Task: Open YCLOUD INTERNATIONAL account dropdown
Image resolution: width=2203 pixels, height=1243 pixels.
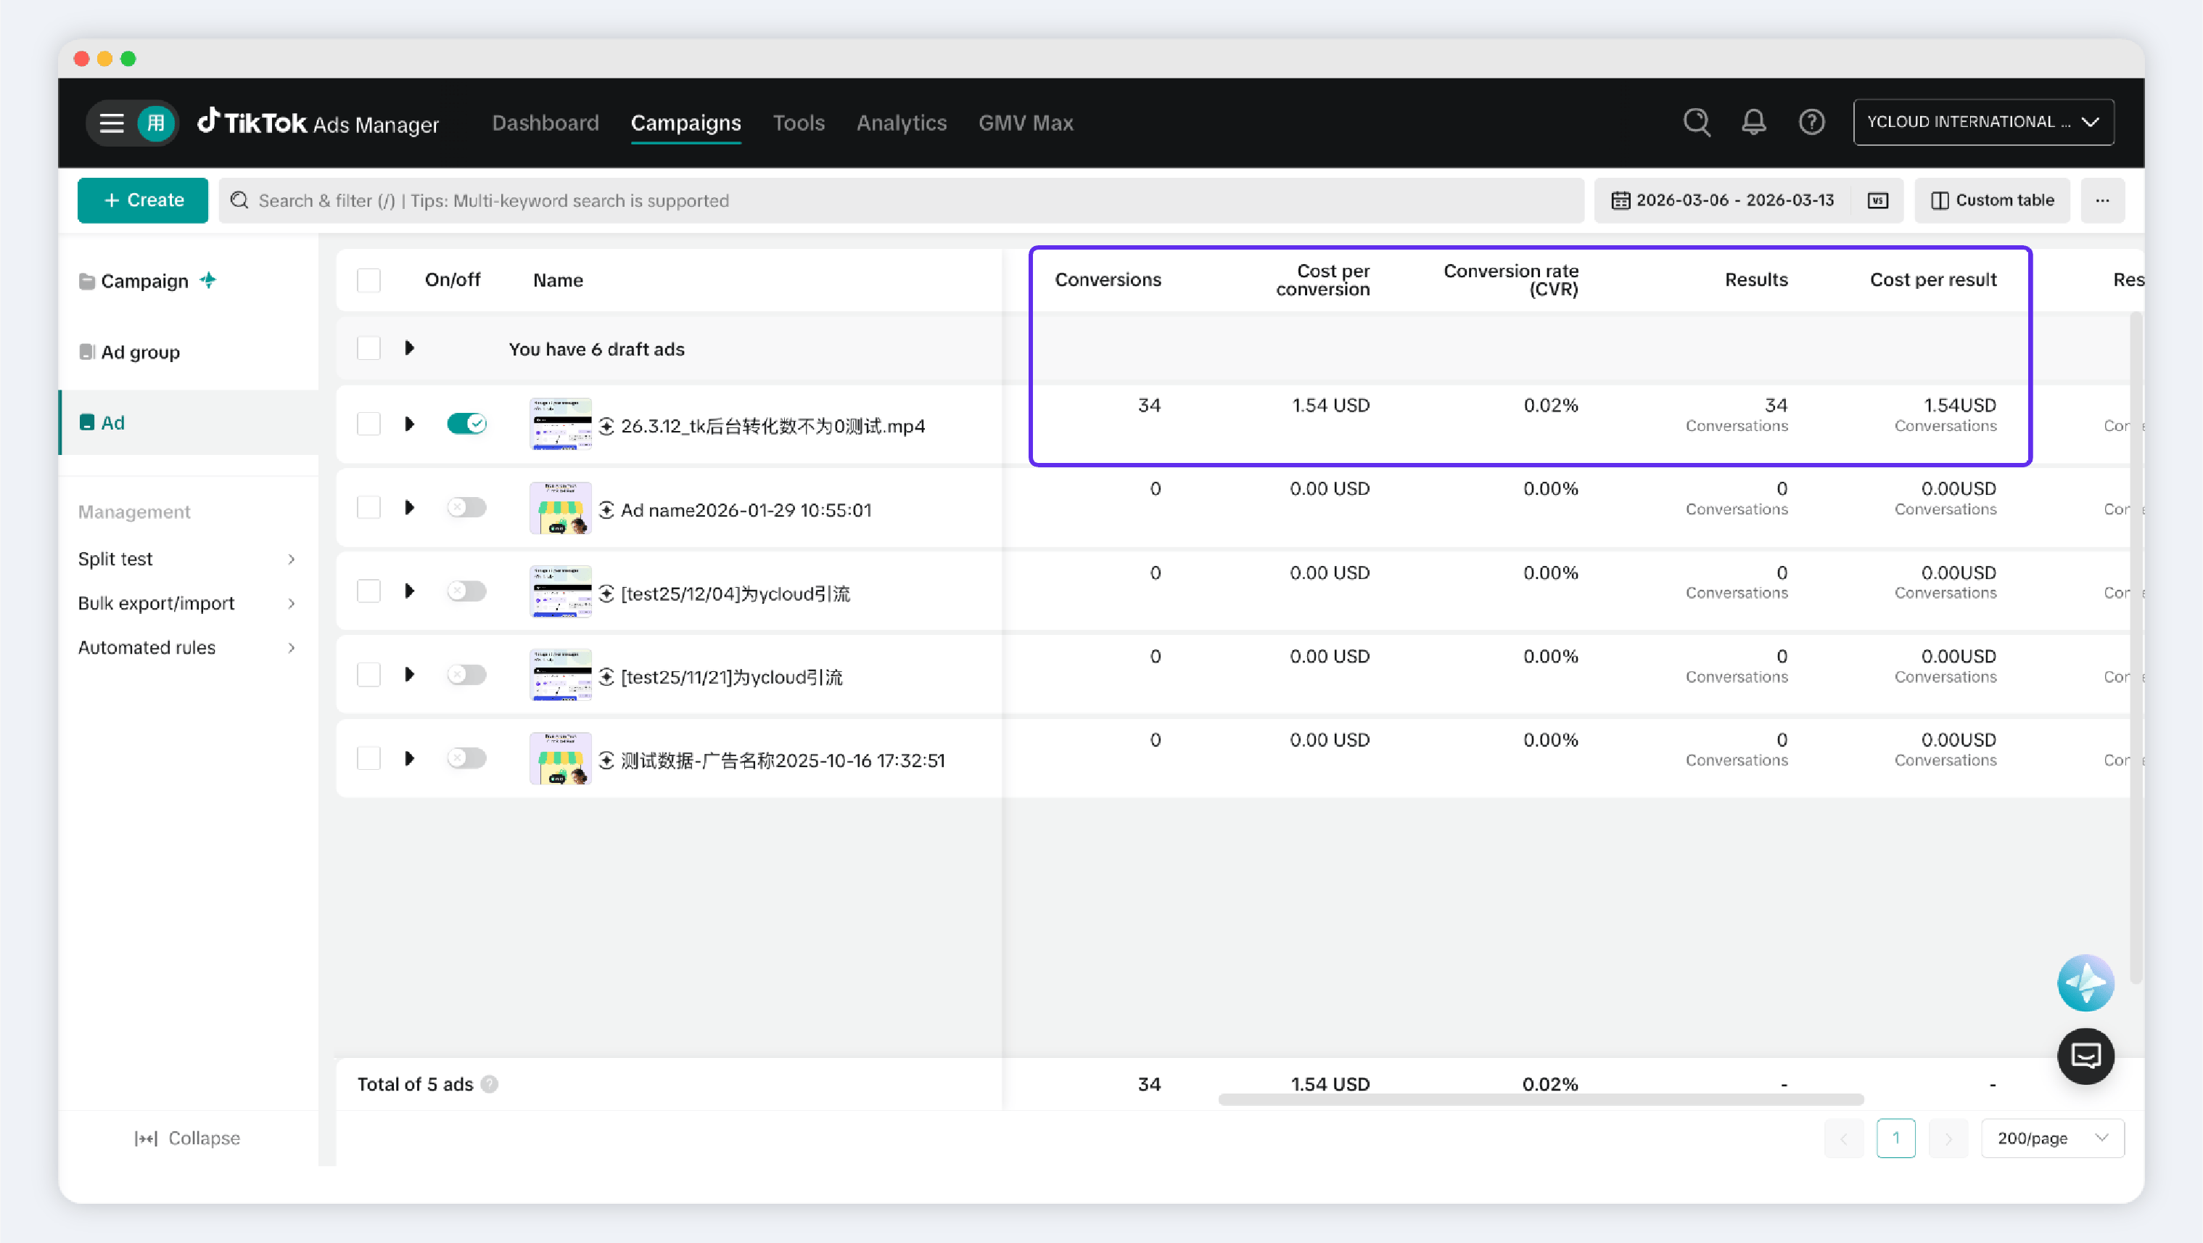Action: point(1983,123)
